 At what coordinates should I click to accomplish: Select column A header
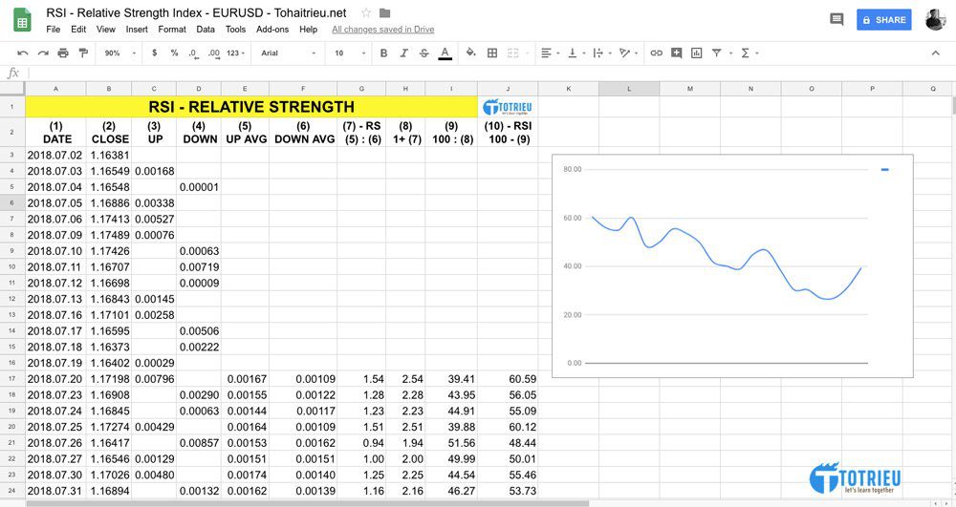click(x=55, y=88)
